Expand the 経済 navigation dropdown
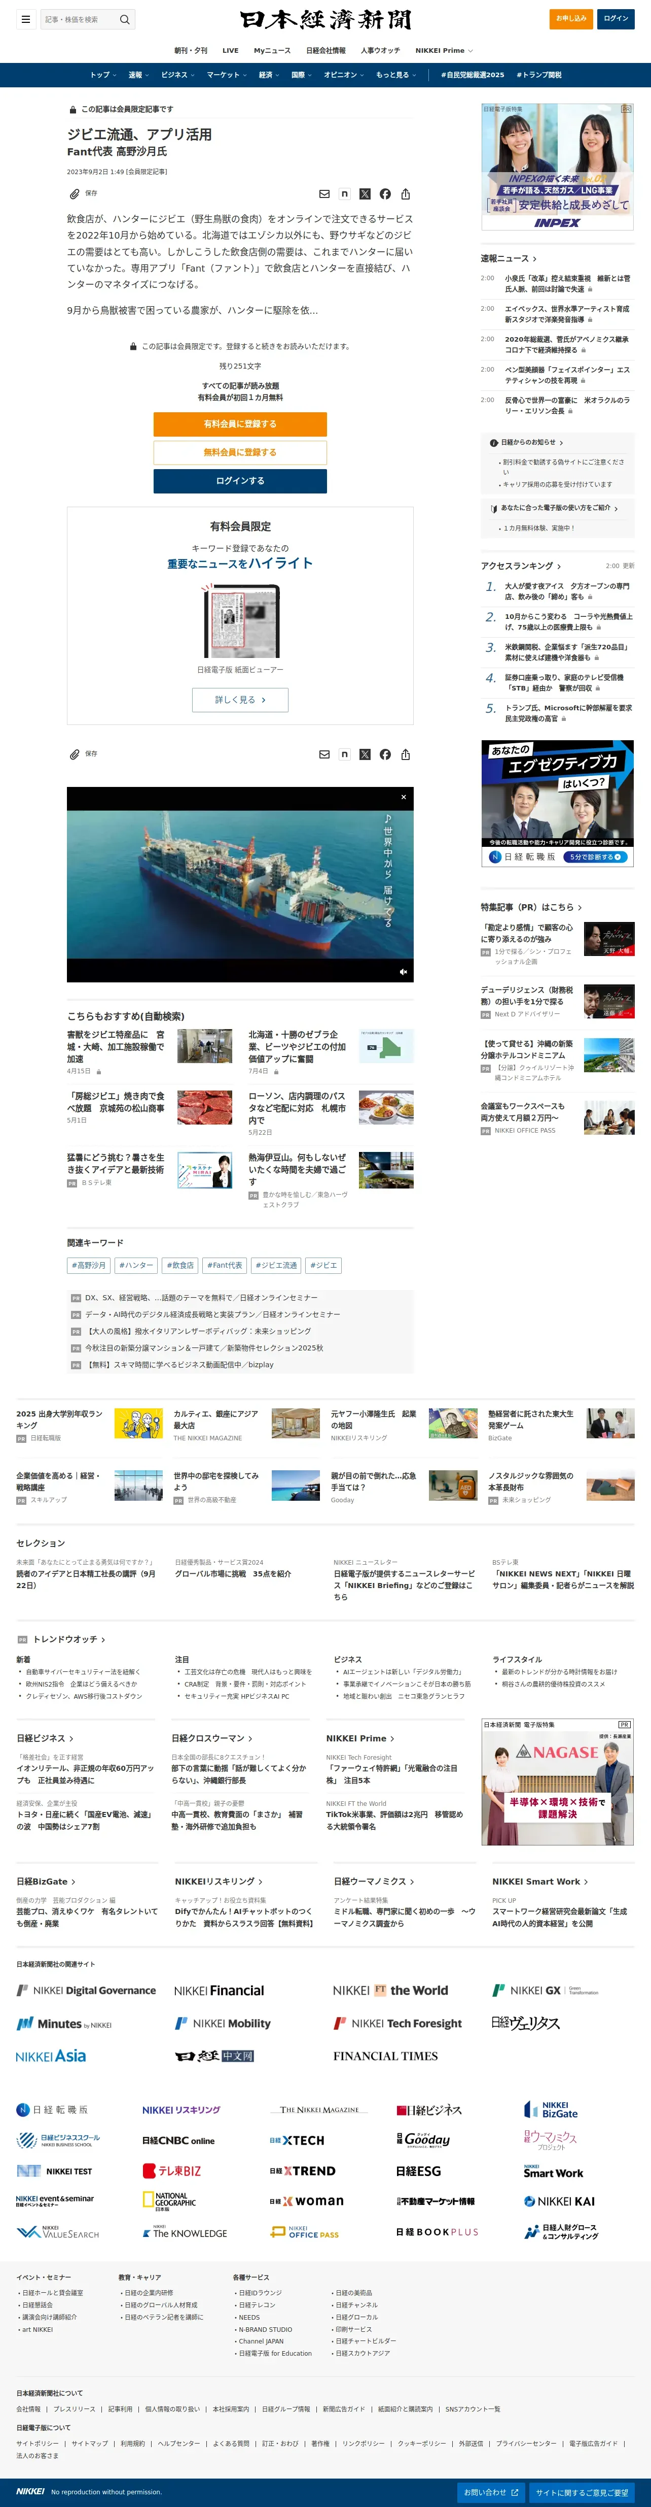Image resolution: width=651 pixels, height=2507 pixels. pos(269,75)
